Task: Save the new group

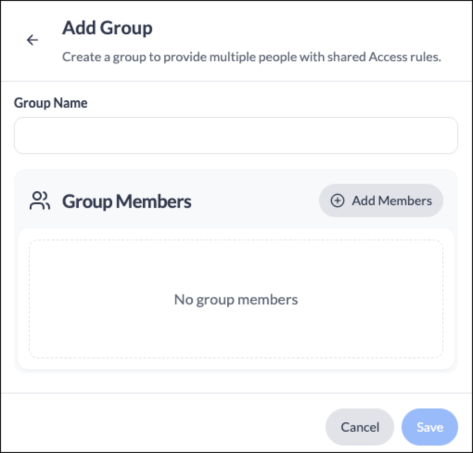Action: 429,427
